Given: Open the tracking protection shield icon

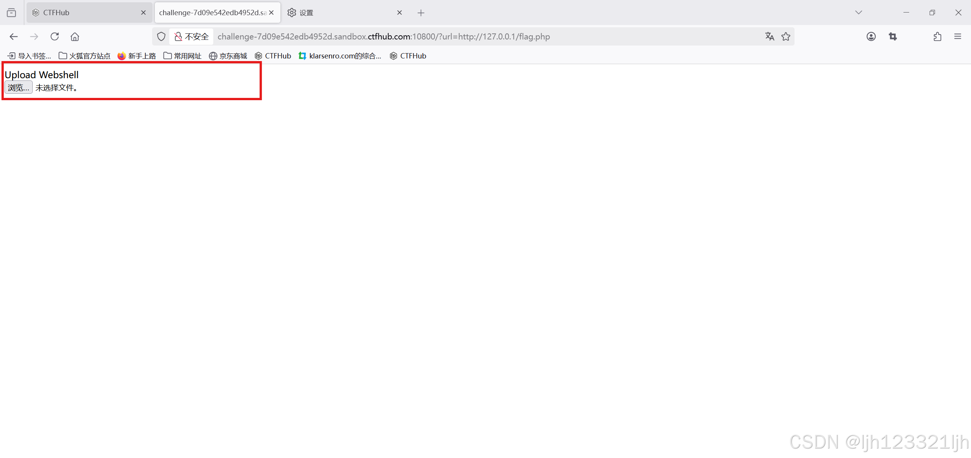Looking at the screenshot, I should 161,36.
